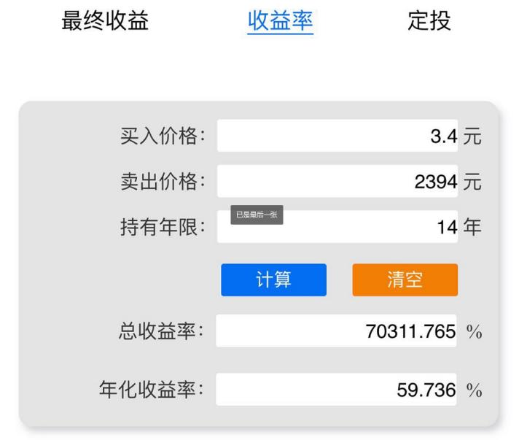This screenshot has width=519, height=440.
Task: Click the 卖出价格 label text
Action: [163, 182]
